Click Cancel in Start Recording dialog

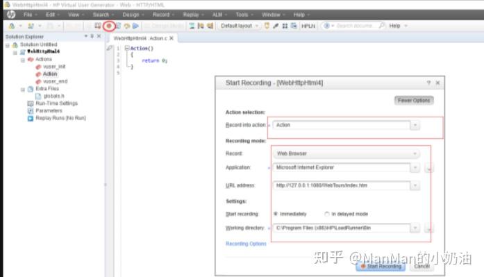click(422, 266)
